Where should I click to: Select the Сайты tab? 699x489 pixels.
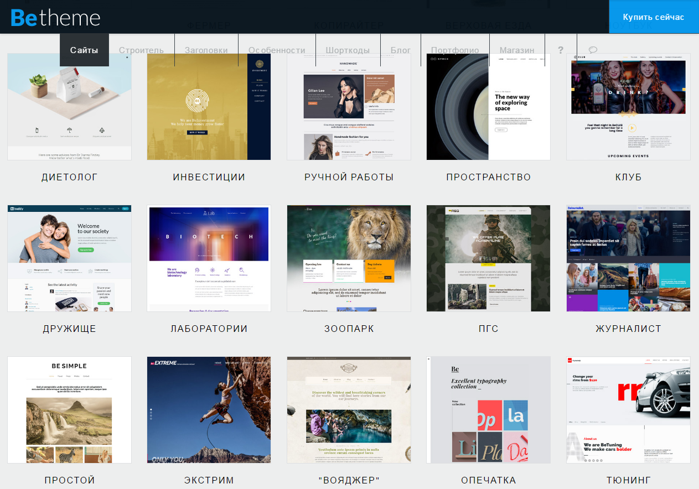point(84,50)
